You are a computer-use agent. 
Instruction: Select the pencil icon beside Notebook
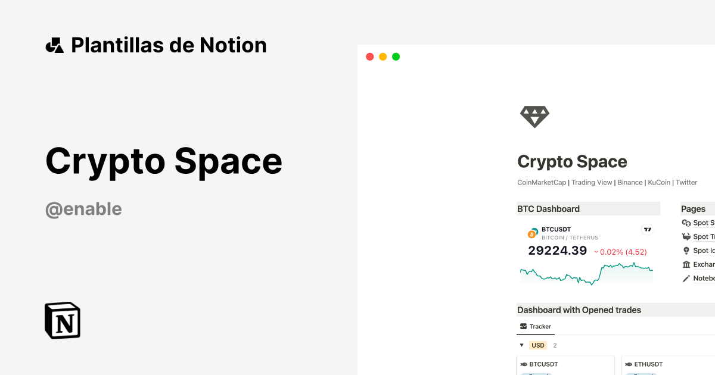click(685, 278)
